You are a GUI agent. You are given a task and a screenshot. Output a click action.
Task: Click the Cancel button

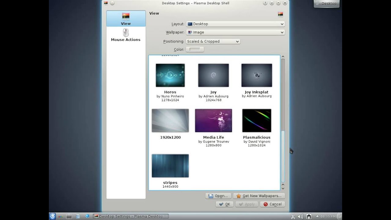tap(272, 204)
